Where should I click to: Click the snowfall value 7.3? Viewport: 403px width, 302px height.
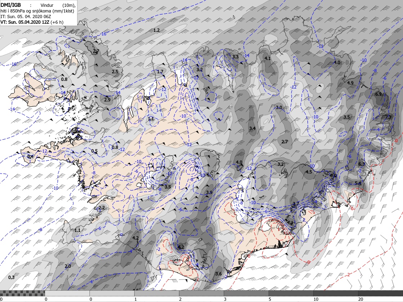point(388,117)
